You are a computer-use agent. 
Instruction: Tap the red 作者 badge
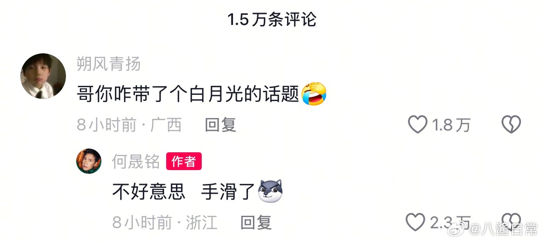[x=184, y=161]
